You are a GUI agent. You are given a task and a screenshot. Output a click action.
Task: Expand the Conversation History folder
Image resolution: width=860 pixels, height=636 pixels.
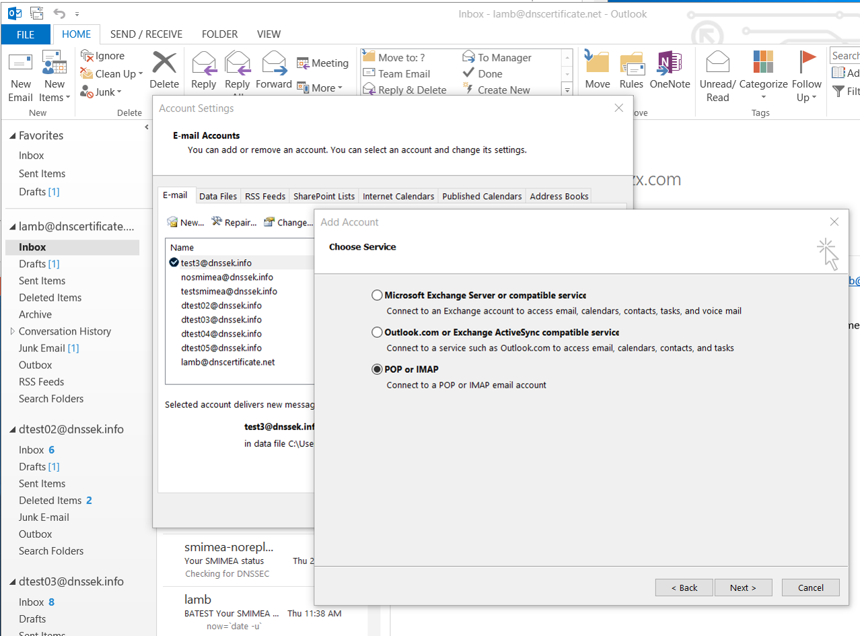coord(12,331)
